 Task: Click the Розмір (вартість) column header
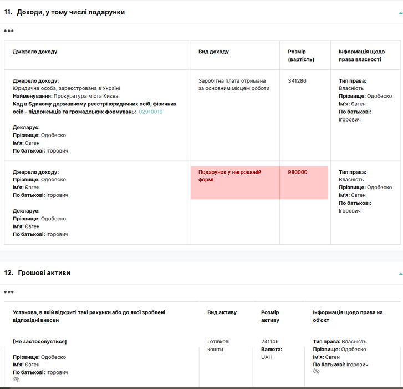[x=301, y=55]
